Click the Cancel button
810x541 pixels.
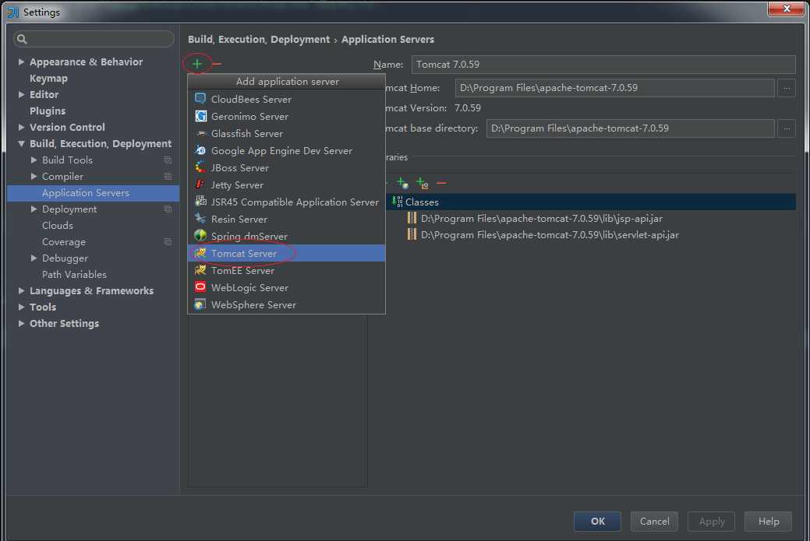click(x=654, y=521)
